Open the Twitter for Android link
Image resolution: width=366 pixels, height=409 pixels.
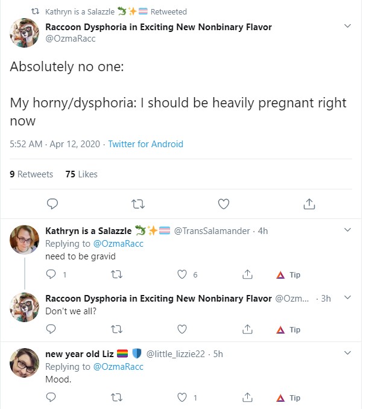tap(146, 144)
